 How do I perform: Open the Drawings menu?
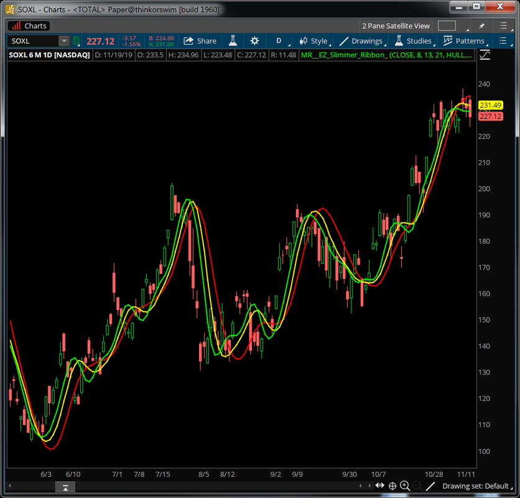[x=362, y=41]
